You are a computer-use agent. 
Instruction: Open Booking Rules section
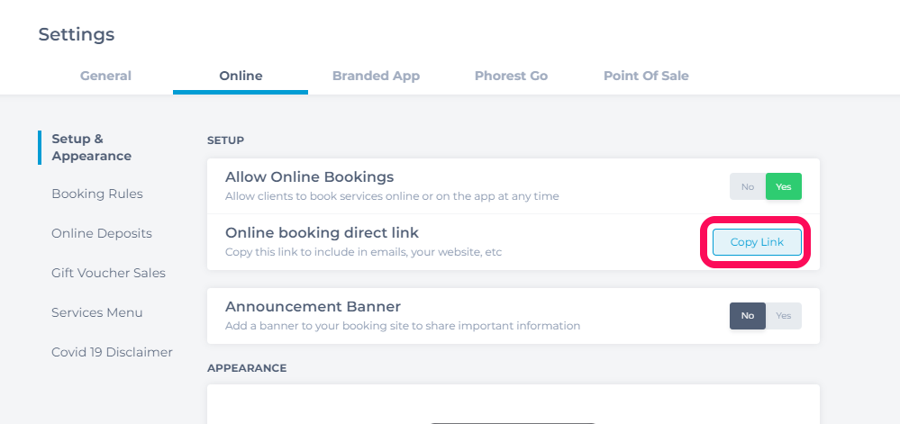pos(97,194)
